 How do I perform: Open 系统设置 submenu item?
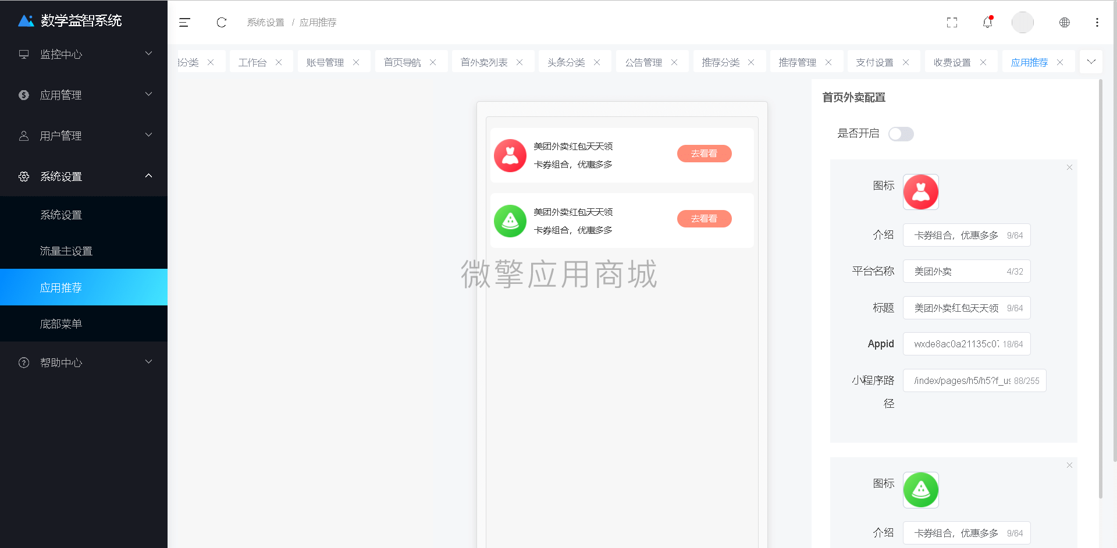click(84, 215)
